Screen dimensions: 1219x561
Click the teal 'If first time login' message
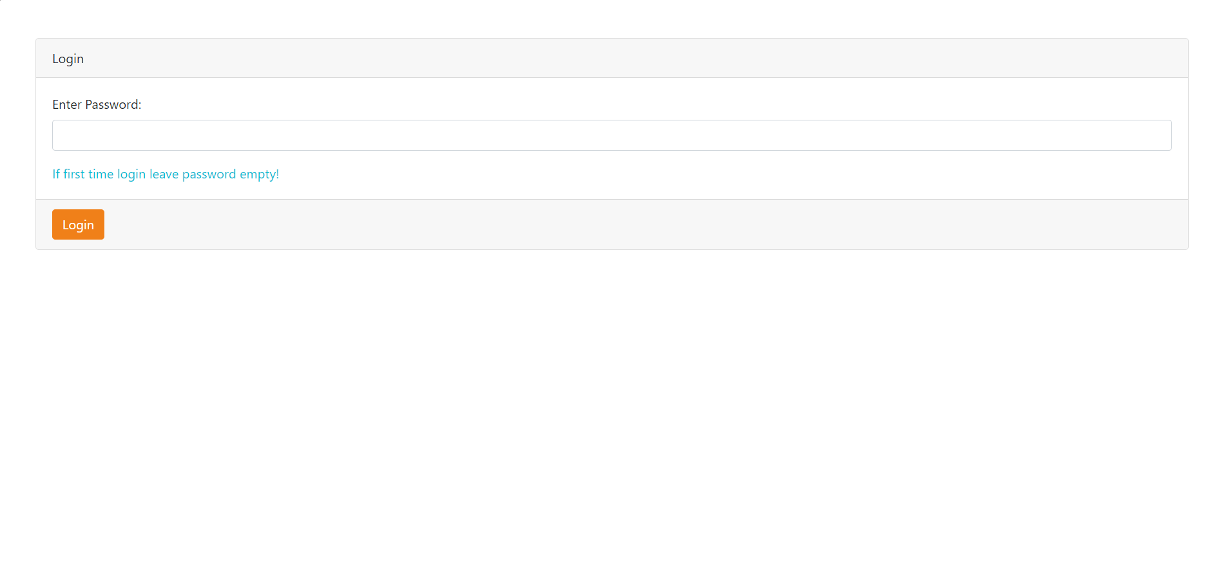click(166, 174)
